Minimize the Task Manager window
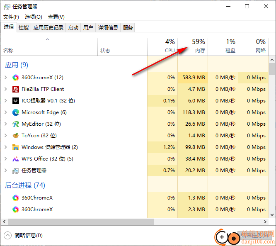This screenshot has height=246, width=276. click(228, 6)
